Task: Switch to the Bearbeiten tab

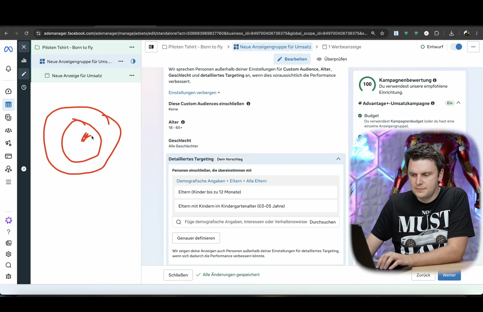Action: point(292,59)
